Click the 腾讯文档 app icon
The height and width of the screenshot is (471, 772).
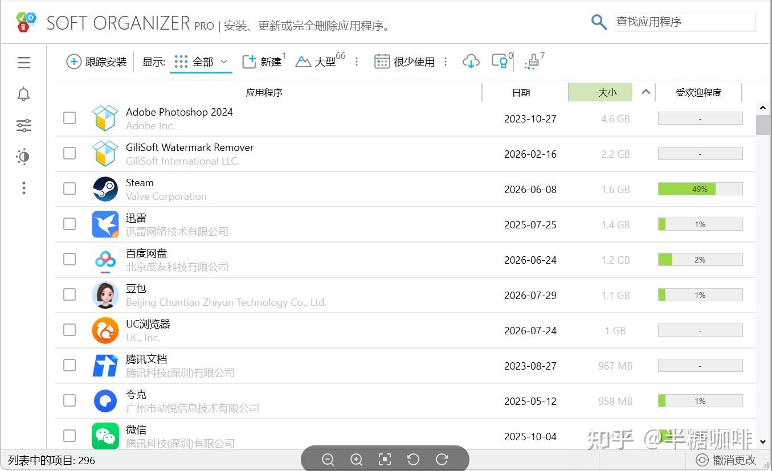click(105, 366)
